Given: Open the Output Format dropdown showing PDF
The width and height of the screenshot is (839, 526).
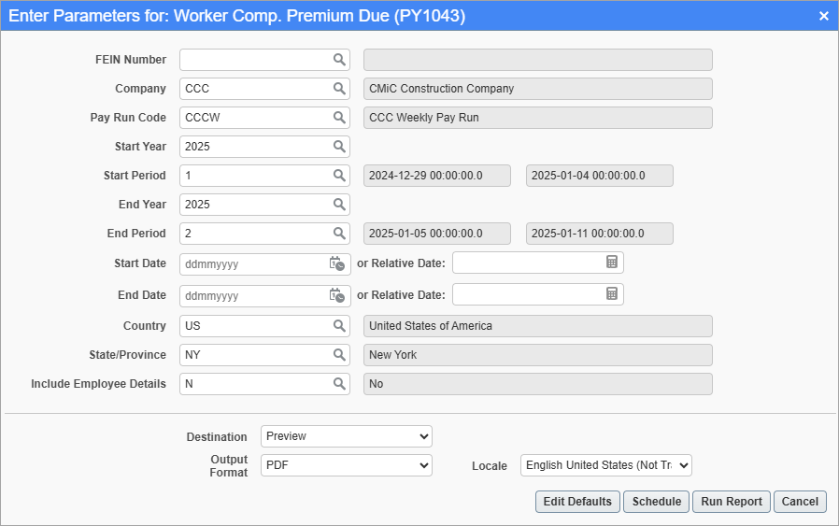Looking at the screenshot, I should 346,465.
